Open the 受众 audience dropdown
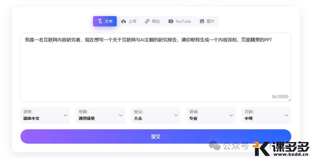 pos(156,115)
